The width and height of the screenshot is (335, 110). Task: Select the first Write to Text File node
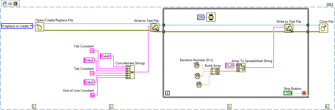click(154, 27)
